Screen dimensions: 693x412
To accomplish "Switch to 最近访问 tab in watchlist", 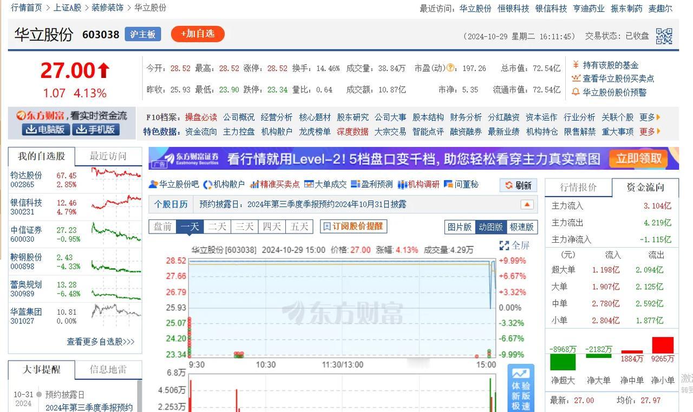I will [x=108, y=156].
